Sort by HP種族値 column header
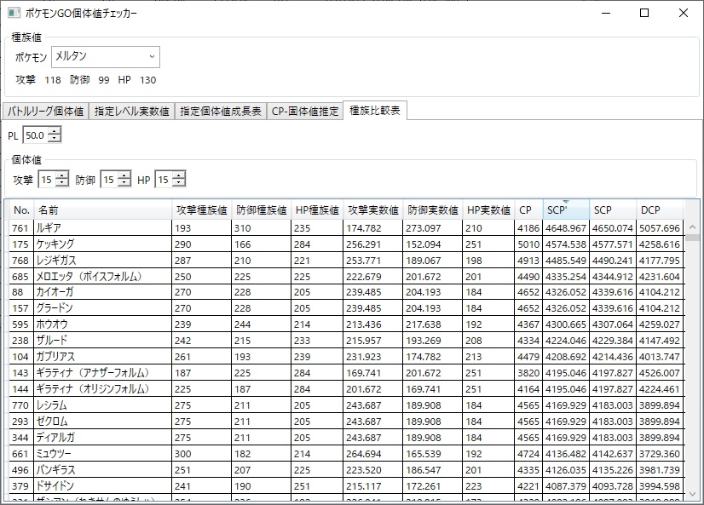This screenshot has height=505, width=704. pos(317,209)
